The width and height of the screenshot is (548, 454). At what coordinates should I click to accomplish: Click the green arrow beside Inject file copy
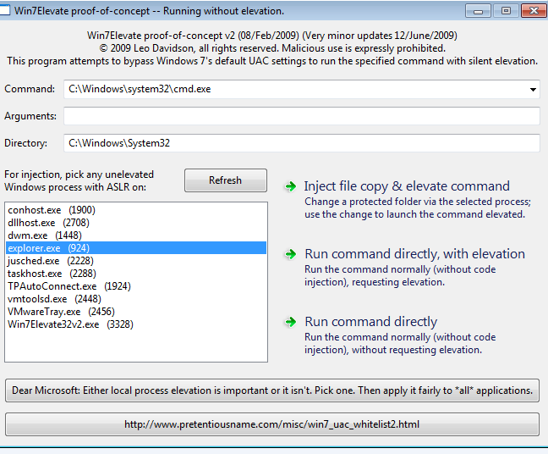(290, 186)
